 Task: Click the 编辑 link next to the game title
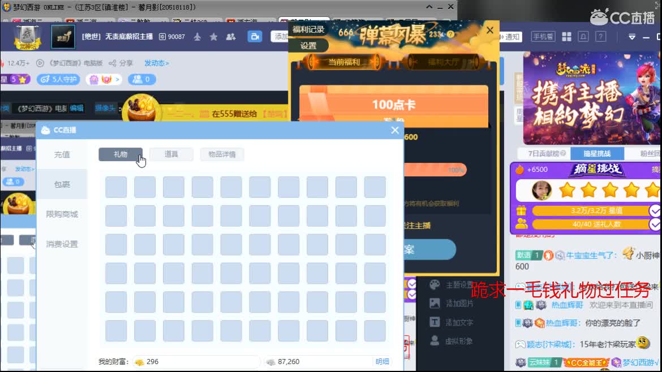pos(77,108)
